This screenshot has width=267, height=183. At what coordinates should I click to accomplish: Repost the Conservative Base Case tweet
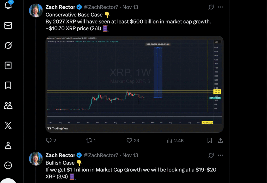[89, 141]
